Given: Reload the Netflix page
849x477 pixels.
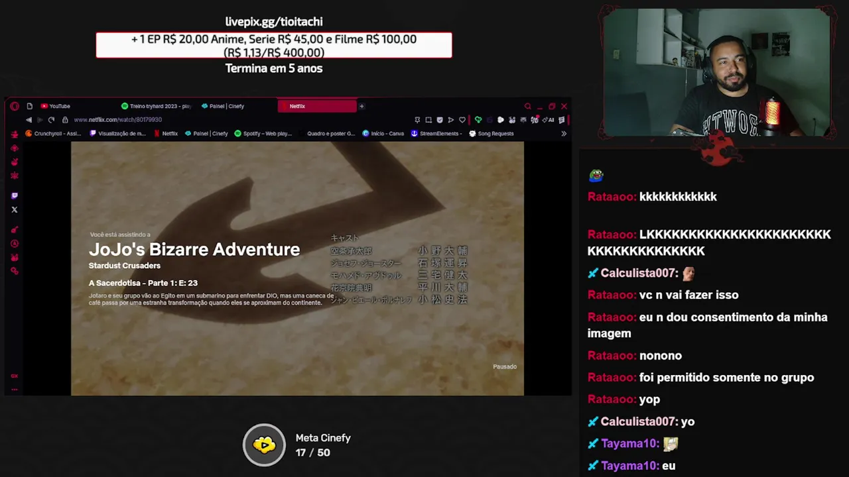Looking at the screenshot, I should 51,120.
